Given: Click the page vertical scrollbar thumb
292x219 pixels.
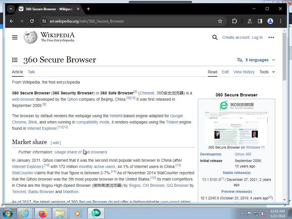Looking at the screenshot, I should (x=284, y=56).
